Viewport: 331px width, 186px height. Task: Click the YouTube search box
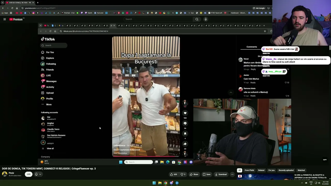(x=158, y=19)
